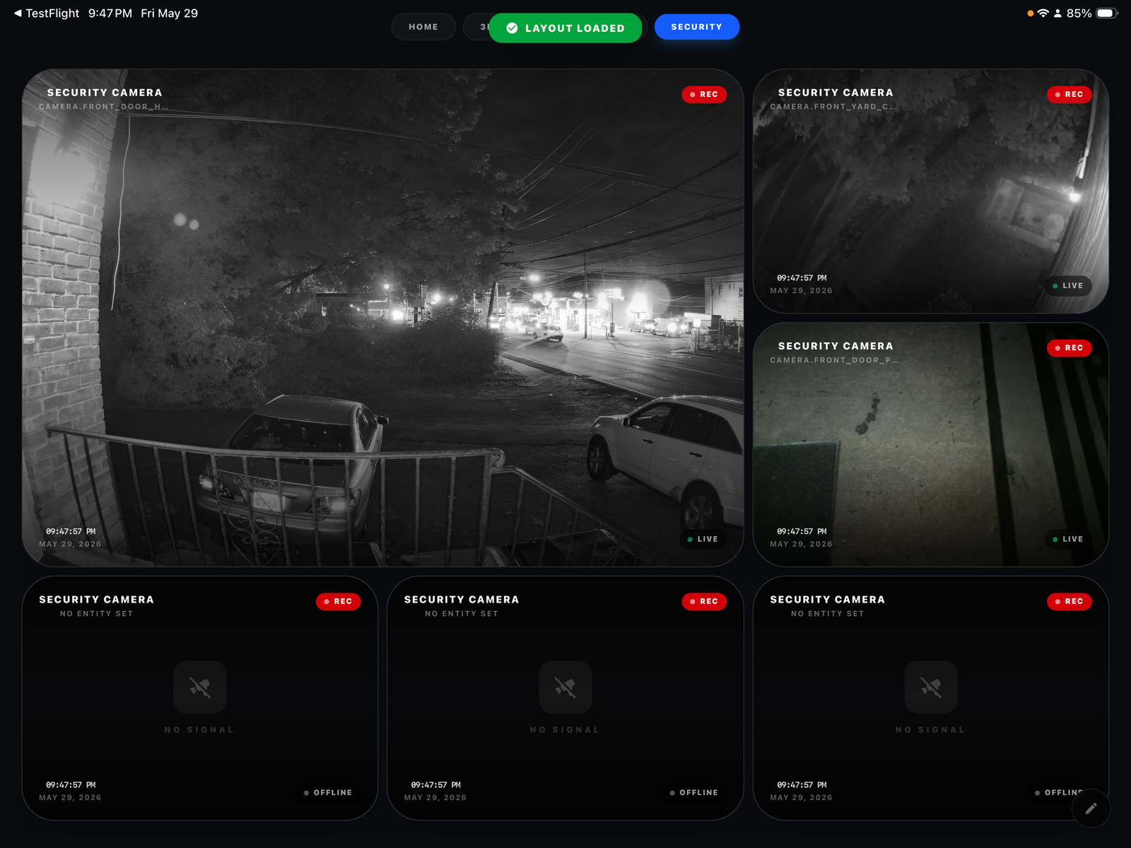This screenshot has height=848, width=1131.
Task: Tap REC badge on bottom-middle offline camera
Action: click(x=704, y=601)
